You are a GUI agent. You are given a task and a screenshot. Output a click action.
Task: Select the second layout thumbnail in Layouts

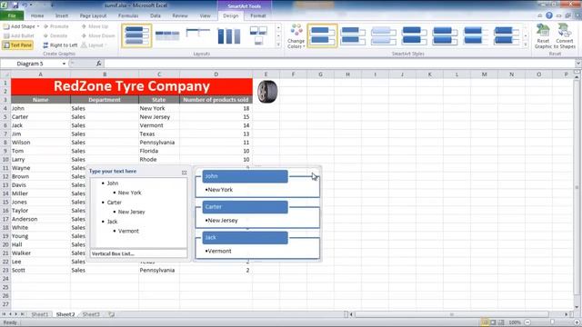[x=167, y=36]
